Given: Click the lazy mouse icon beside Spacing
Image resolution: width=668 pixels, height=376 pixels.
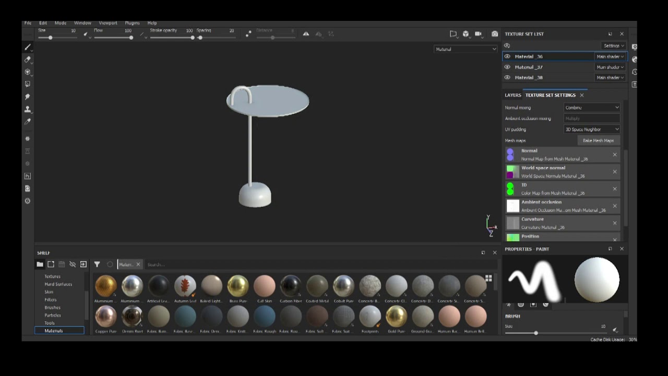Looking at the screenshot, I should [x=248, y=34].
